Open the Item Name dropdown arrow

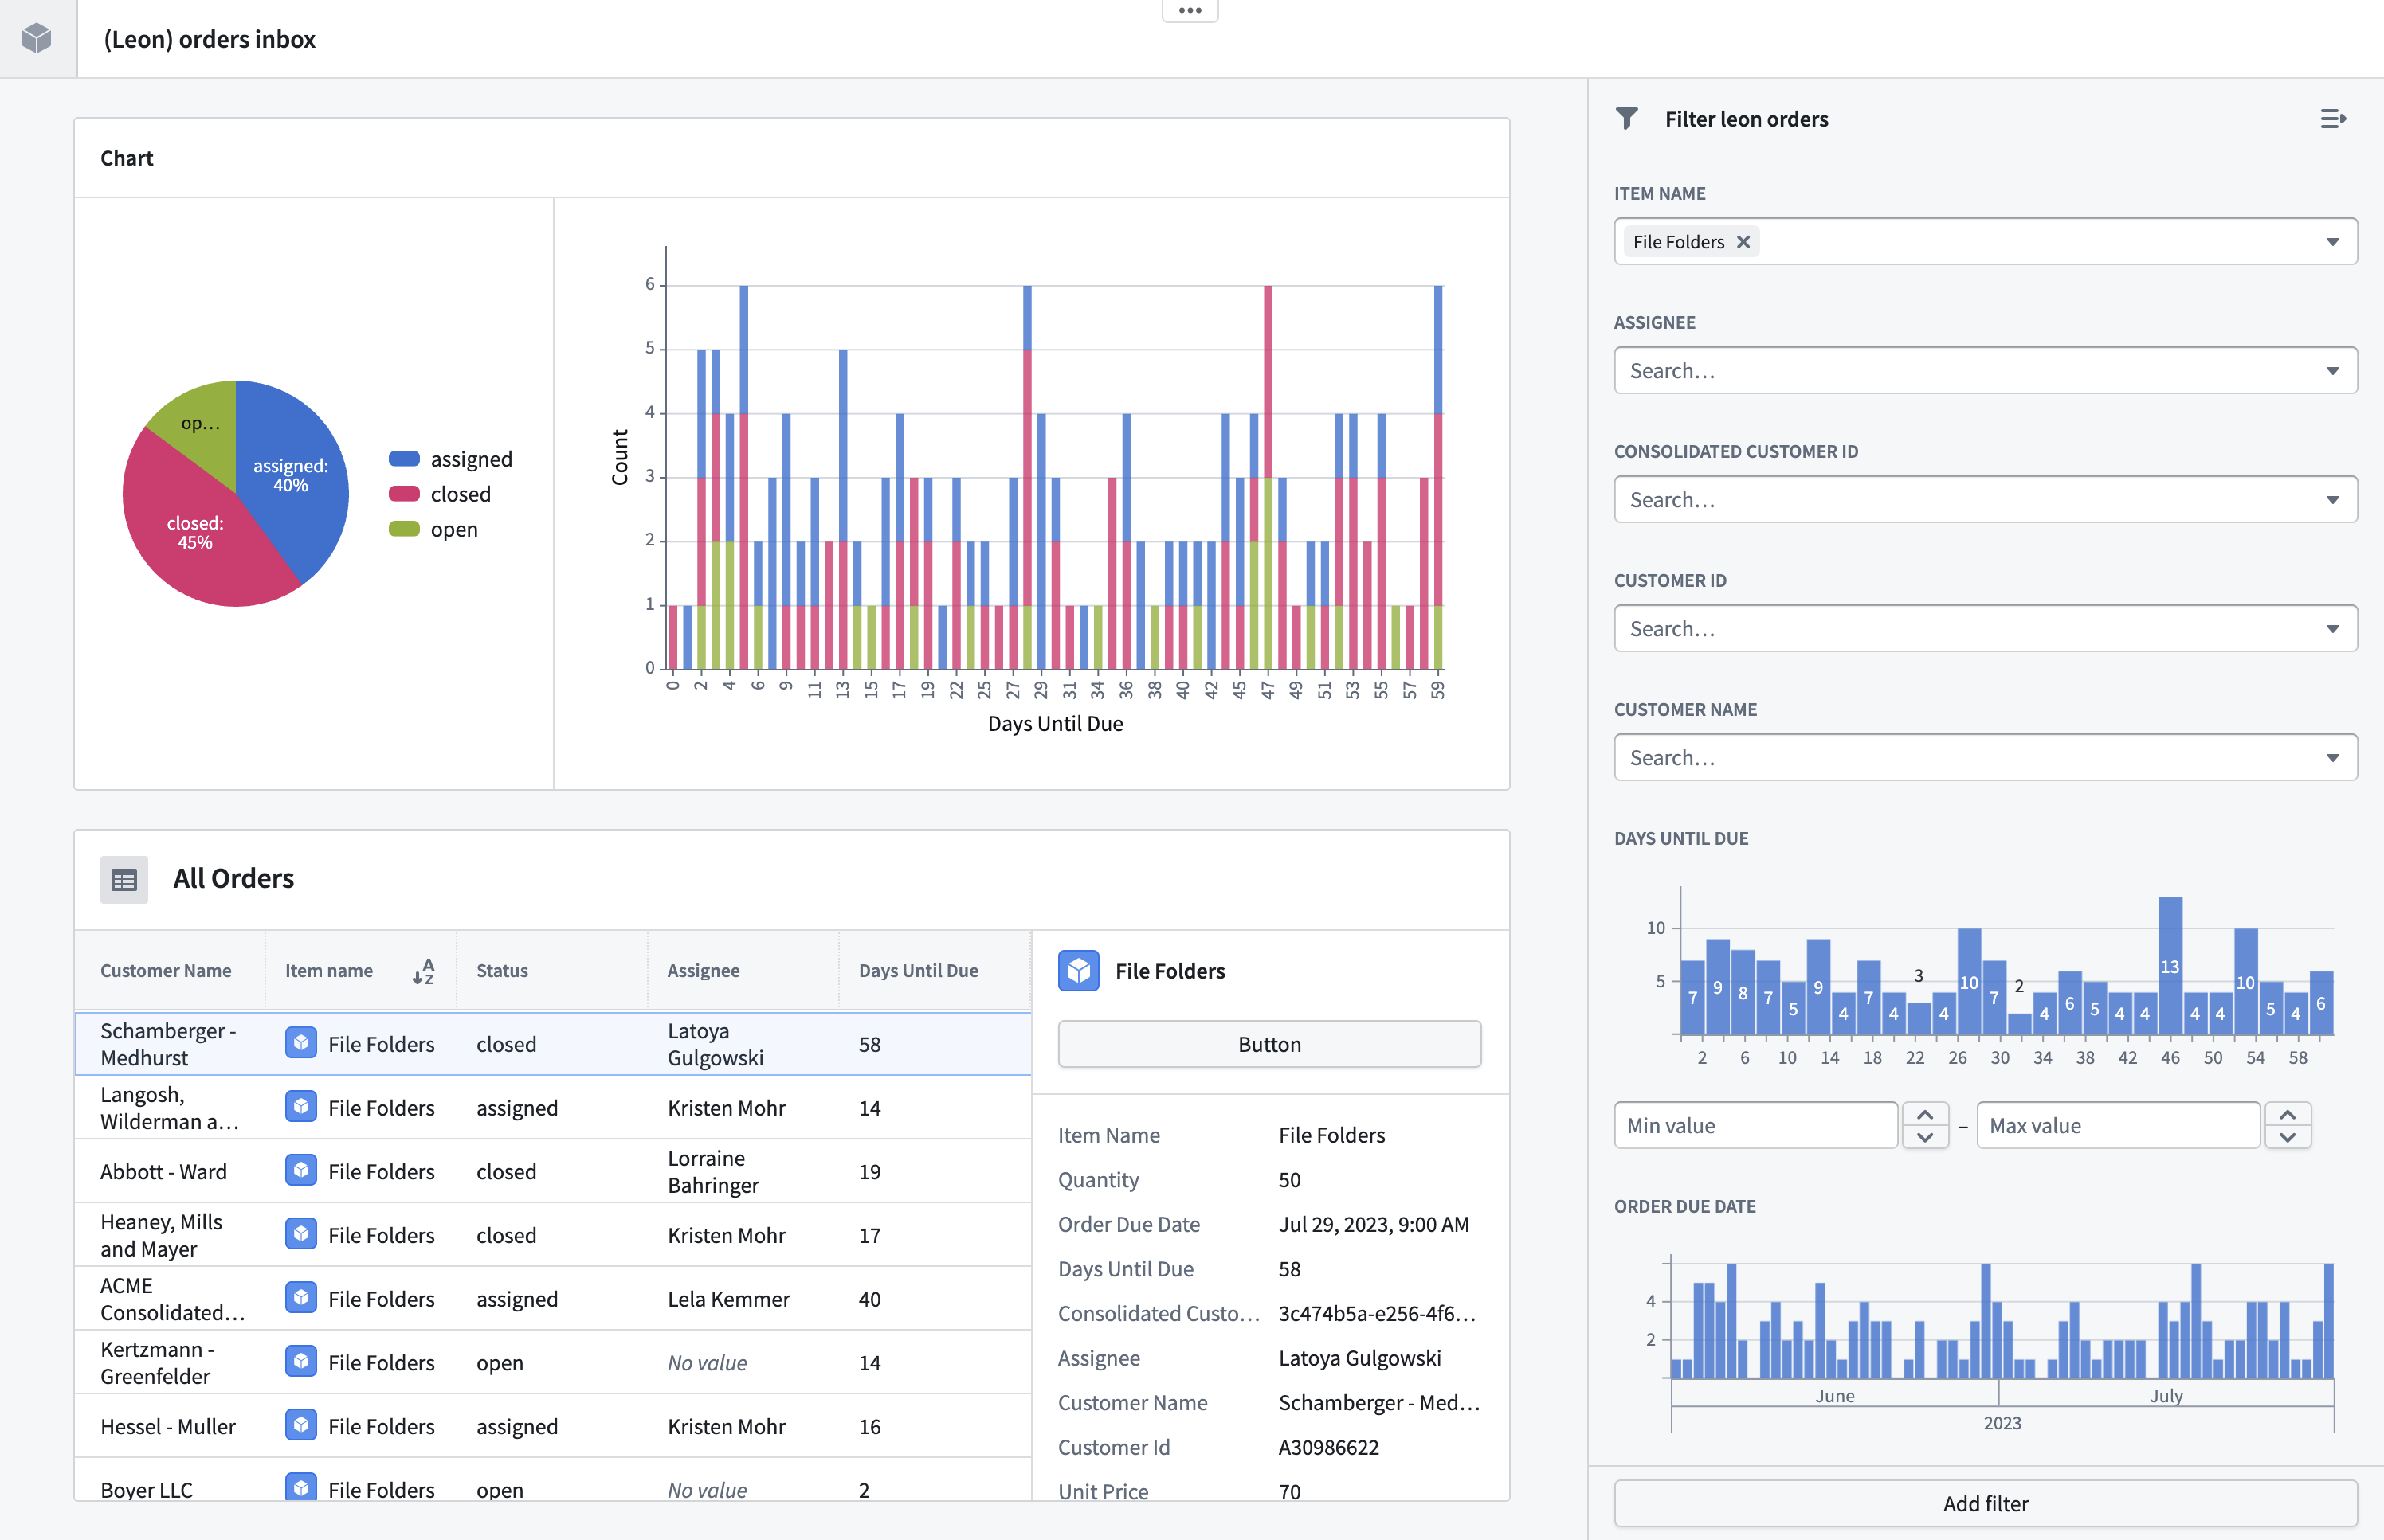pyautogui.click(x=2332, y=242)
